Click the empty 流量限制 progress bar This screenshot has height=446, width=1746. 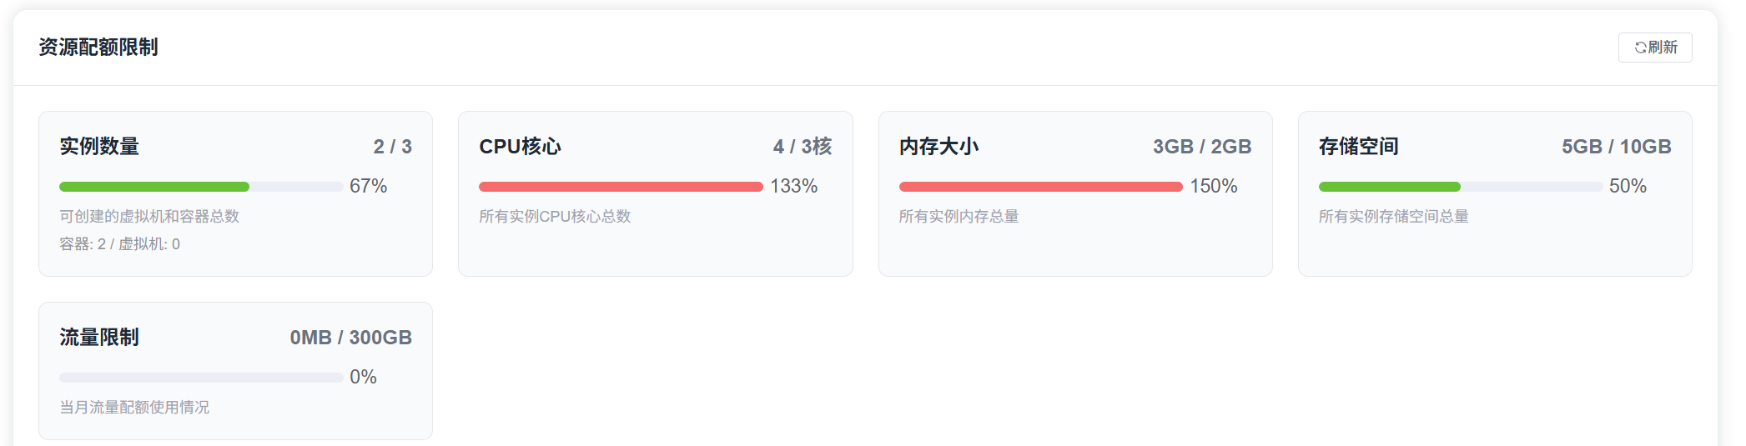[x=201, y=378]
